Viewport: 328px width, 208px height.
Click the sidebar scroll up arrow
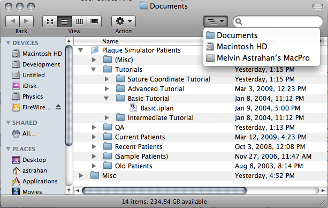tap(68, 41)
